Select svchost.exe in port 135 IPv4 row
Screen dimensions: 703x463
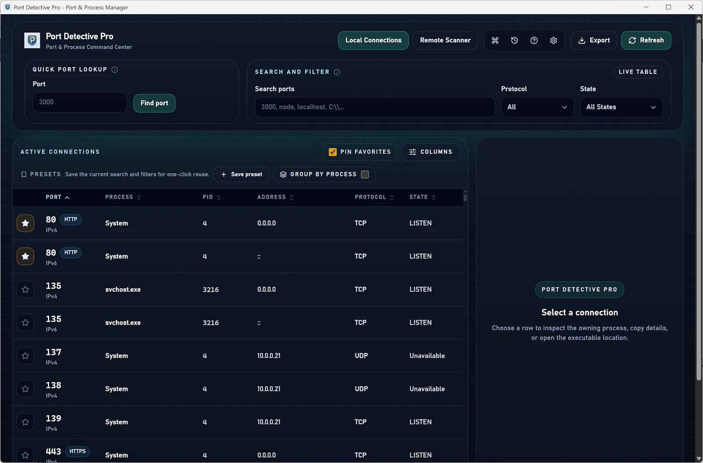pos(123,289)
